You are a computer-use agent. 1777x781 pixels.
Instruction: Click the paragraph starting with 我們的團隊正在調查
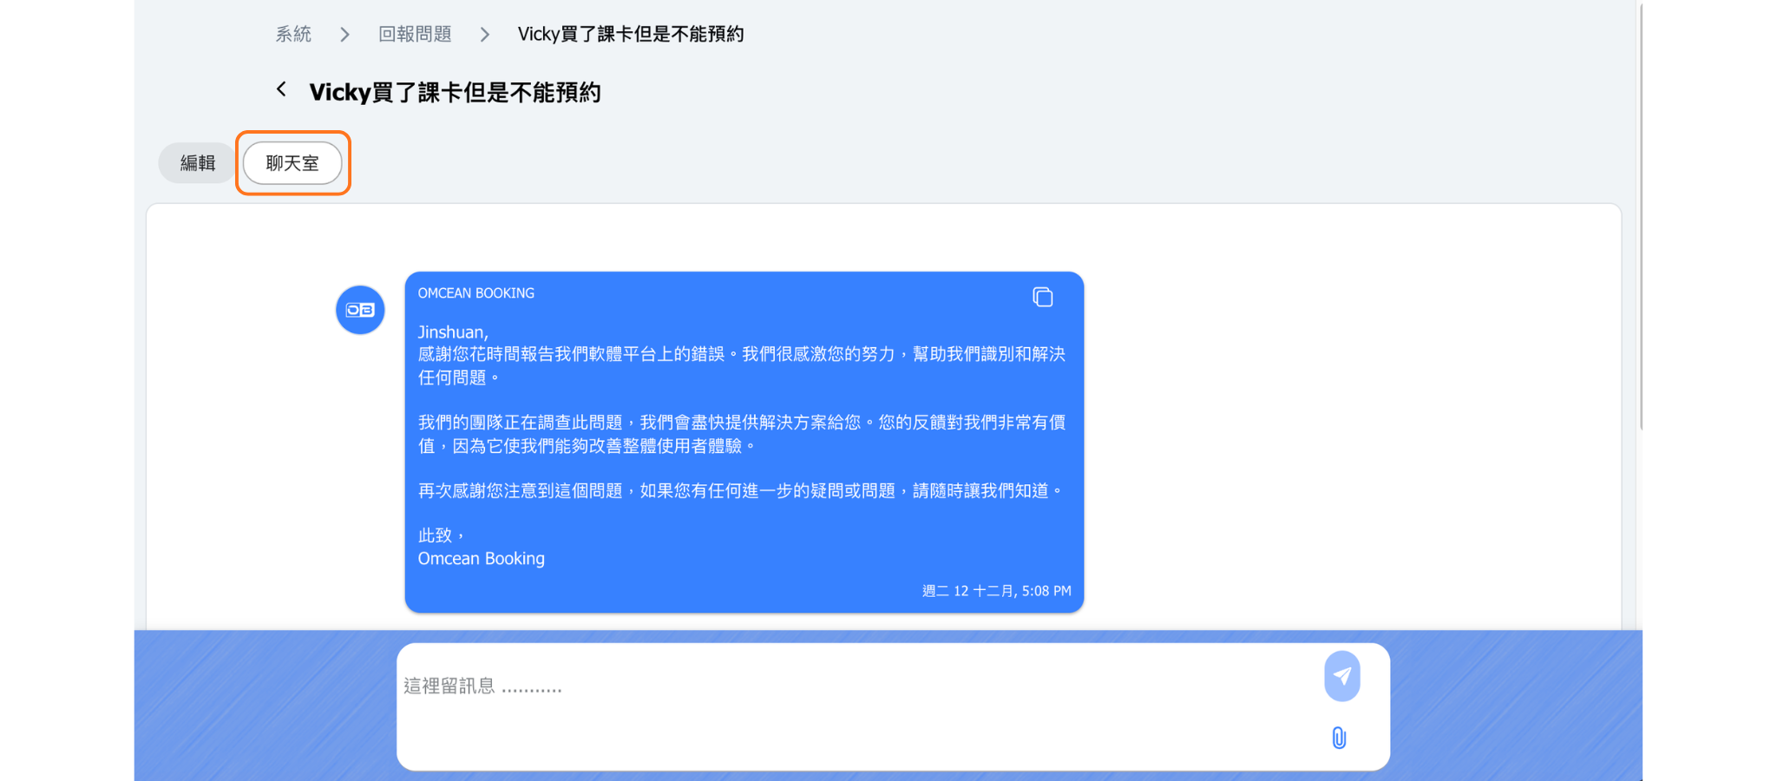(x=741, y=434)
